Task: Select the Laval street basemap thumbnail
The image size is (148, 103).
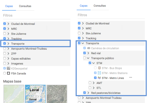Action: 35,94
